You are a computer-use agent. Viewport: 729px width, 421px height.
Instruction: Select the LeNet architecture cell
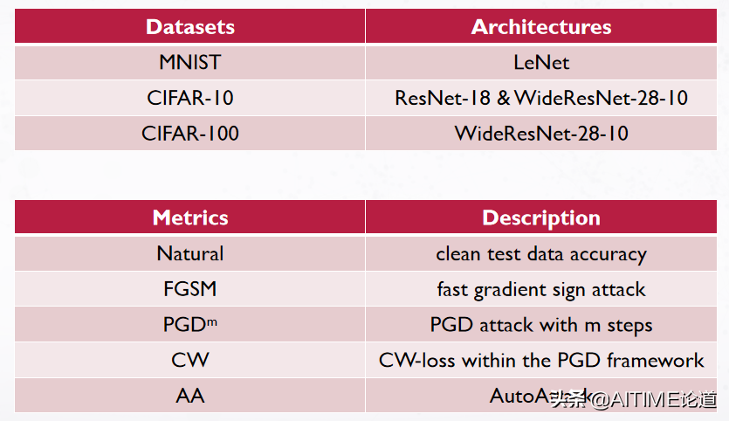point(541,62)
